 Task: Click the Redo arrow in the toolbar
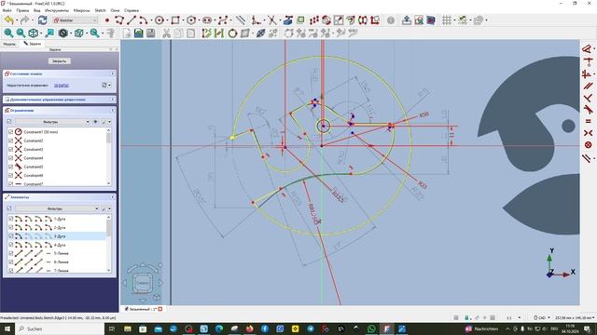tap(25, 20)
